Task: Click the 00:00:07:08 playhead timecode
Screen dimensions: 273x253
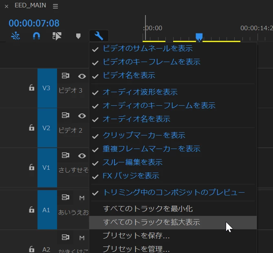Action: coord(34,23)
